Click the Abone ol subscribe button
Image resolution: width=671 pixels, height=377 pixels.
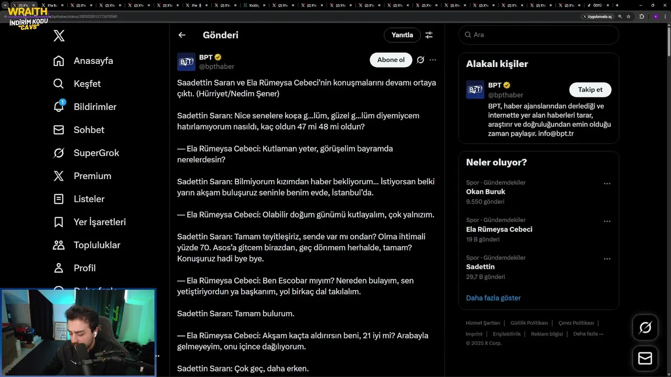tap(391, 60)
